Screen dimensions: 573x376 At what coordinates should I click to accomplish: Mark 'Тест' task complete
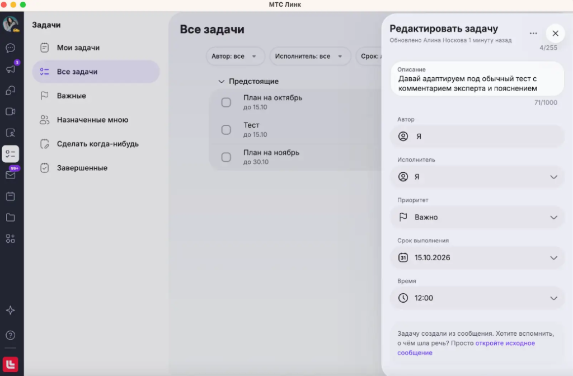[226, 130]
